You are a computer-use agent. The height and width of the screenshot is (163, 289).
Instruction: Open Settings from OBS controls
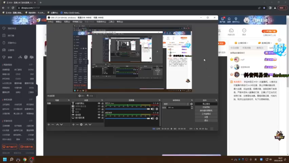tap(206, 117)
